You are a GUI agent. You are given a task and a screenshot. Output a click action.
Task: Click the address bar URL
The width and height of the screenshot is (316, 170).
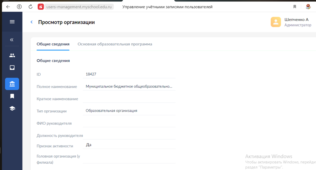[x=79, y=7]
